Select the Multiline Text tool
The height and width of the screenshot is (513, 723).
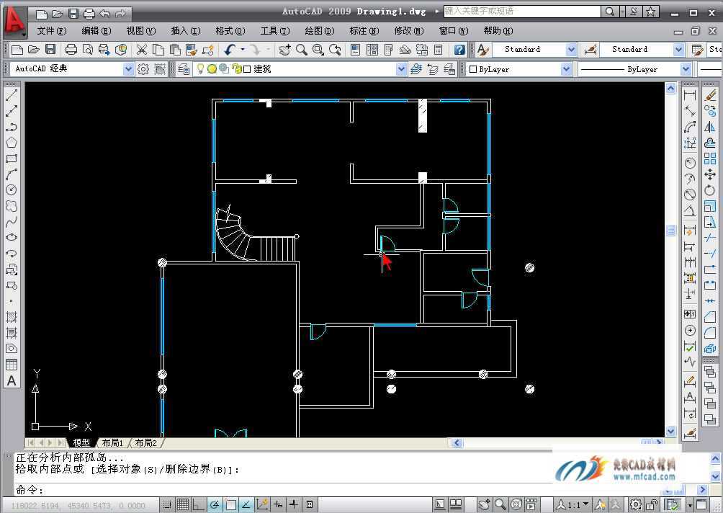(12, 381)
